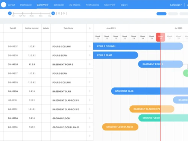Click the Outline Number column header
The height and width of the screenshot is (141, 188).
click(x=32, y=28)
